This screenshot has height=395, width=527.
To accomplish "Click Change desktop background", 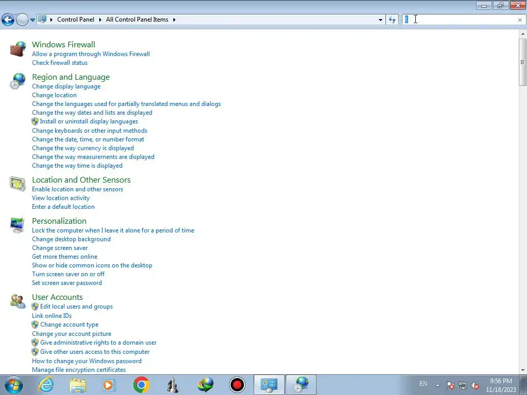I will [71, 239].
